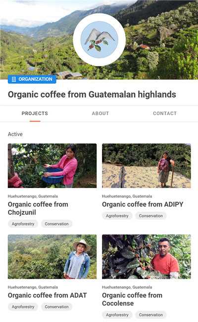Viewport: 198px width, 322px height.
Task: Select Conservation tag under ADAT project
Action: [56, 307]
